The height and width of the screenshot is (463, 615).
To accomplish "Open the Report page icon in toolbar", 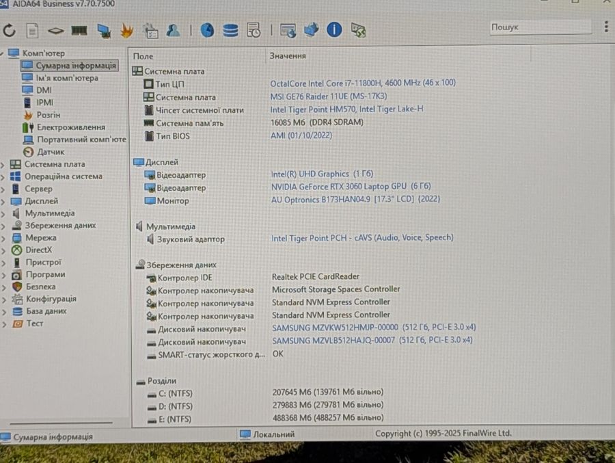I will coord(32,31).
